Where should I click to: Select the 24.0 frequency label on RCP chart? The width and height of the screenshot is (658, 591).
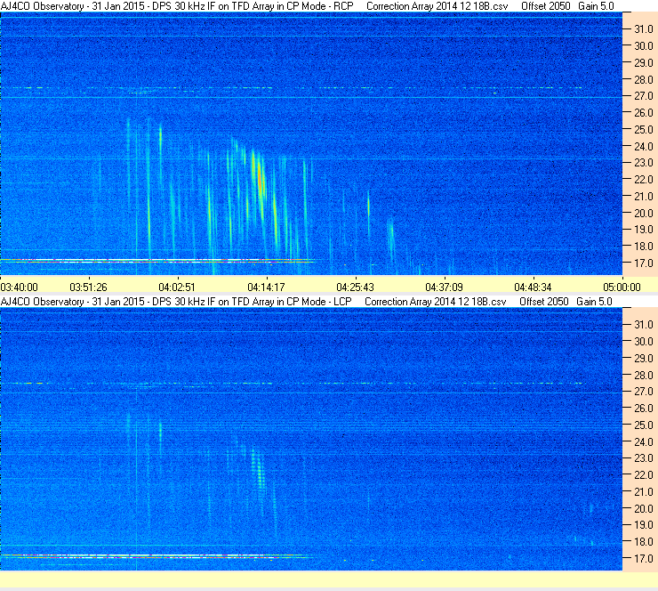[644, 147]
